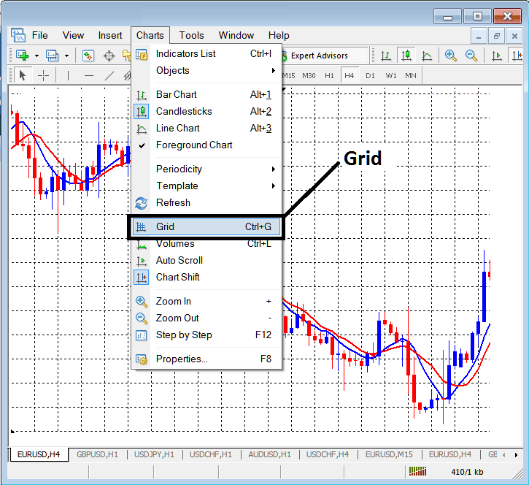This screenshot has width=529, height=485.
Task: Click the Market Watch toolbar icon
Action: [x=88, y=56]
